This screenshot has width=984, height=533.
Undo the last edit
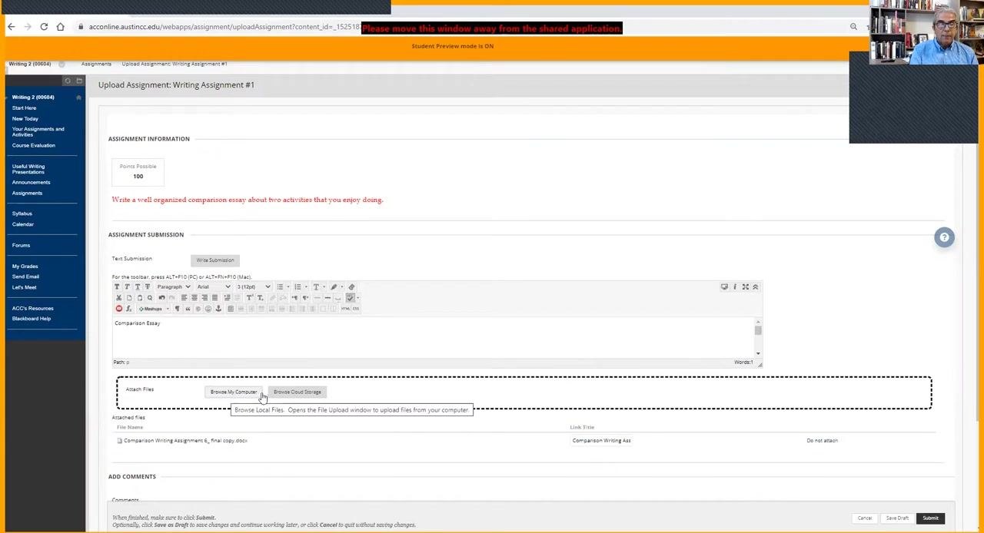(161, 297)
